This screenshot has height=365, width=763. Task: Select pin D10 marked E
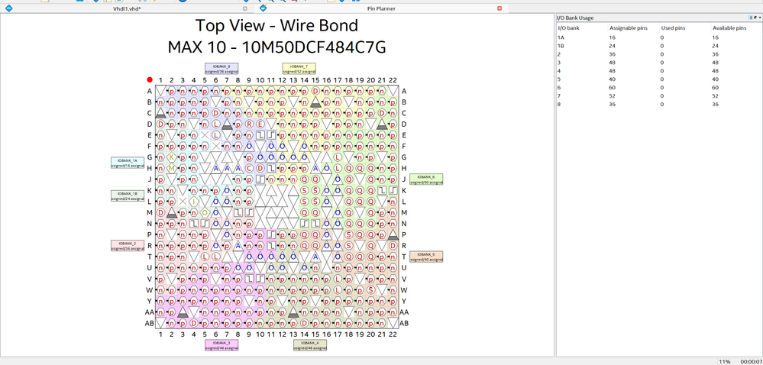260,124
